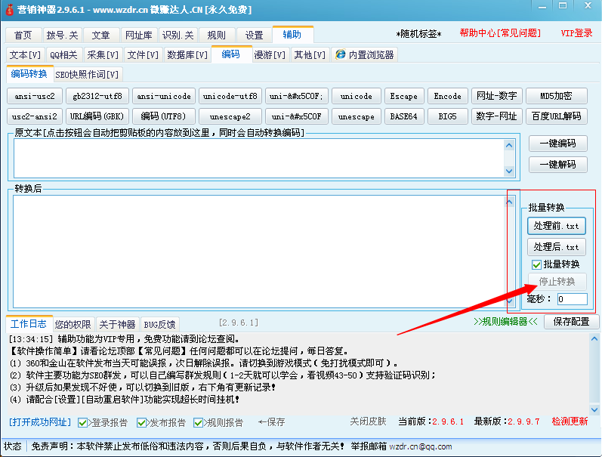Open the 首页 main tab

[x=23, y=36]
